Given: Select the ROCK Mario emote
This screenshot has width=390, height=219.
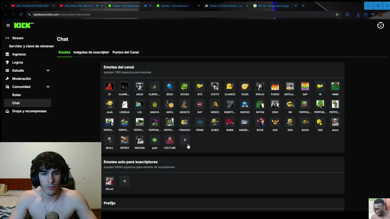Looking at the screenshot, I should point(260,122).
